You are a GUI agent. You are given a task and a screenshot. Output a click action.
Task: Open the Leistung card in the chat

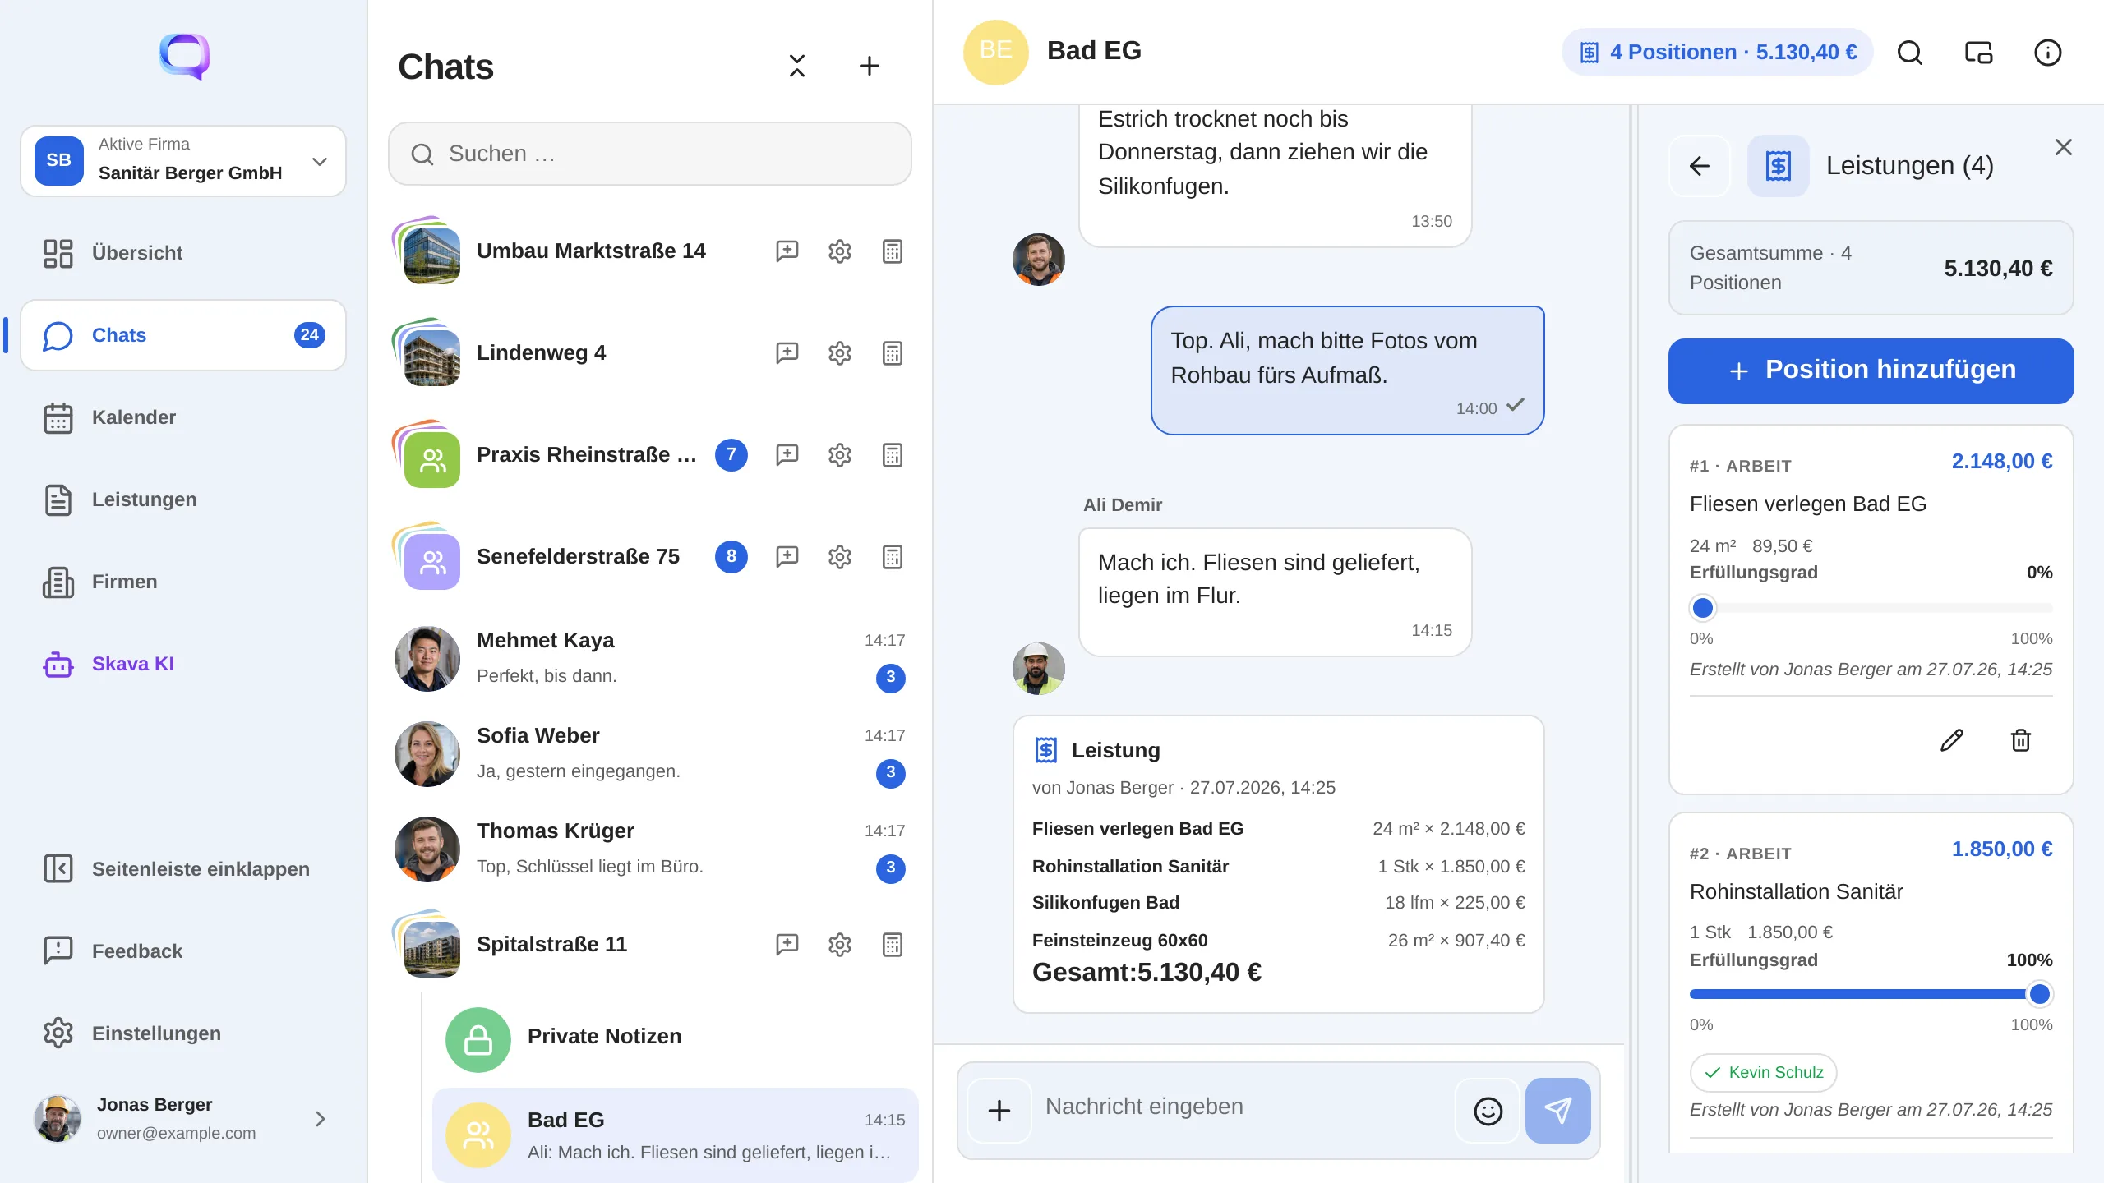(1278, 864)
